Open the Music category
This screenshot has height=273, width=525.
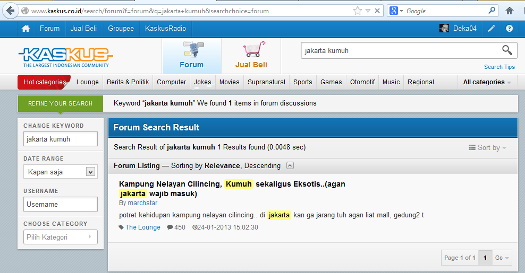[391, 82]
